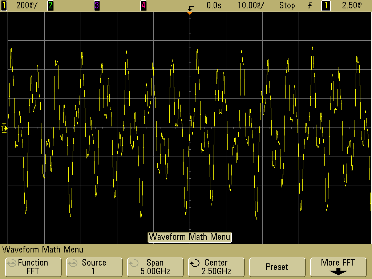The height and width of the screenshot is (279, 372).
Task: Click the orange trigger position triangle marker
Action: [189, 13]
